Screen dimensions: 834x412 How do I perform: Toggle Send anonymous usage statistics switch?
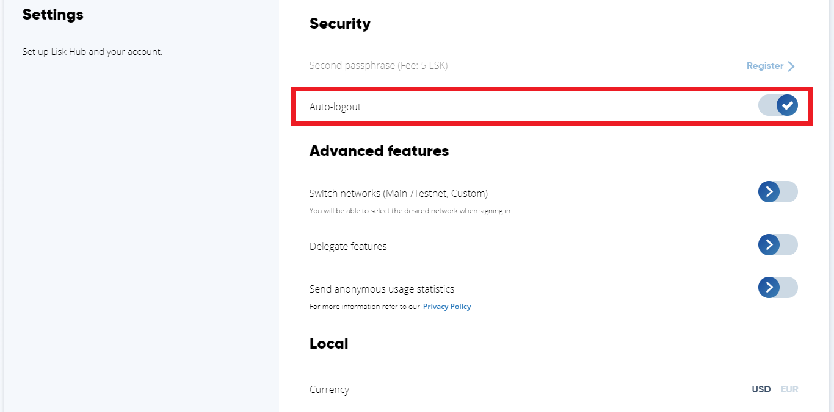[x=778, y=287]
